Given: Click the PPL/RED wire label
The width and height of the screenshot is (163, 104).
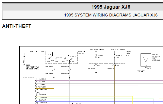Looking at the screenshot, I should pos(42,84).
